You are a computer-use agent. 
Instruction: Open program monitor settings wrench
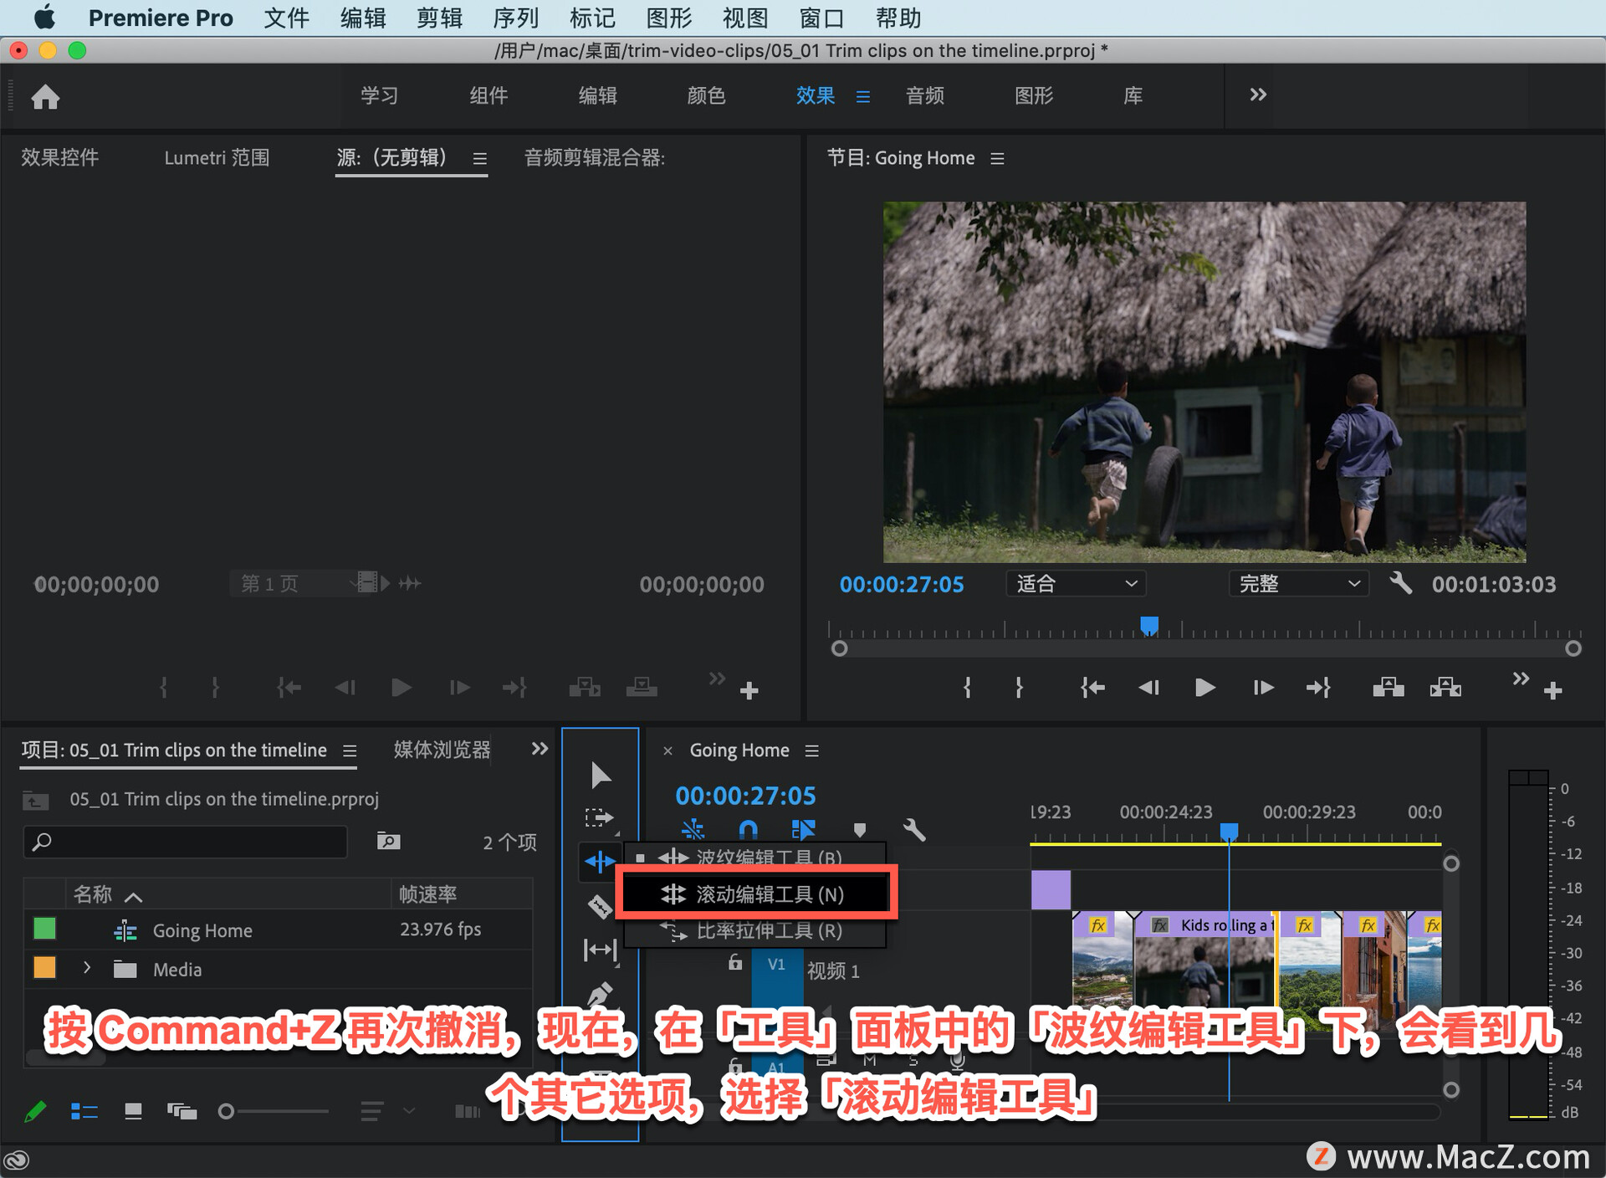click(x=1400, y=583)
